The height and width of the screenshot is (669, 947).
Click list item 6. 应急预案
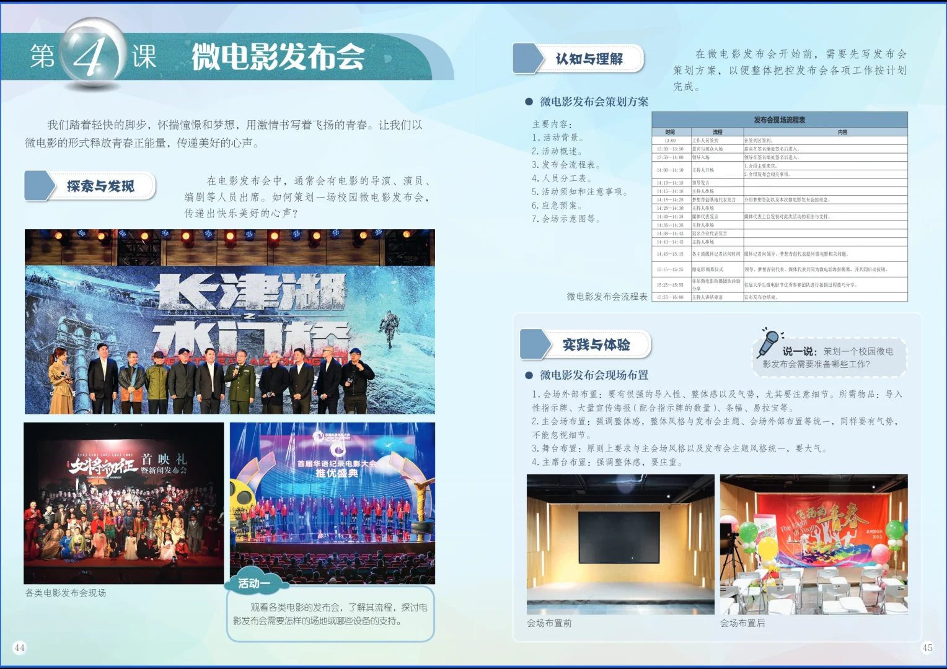(x=558, y=206)
